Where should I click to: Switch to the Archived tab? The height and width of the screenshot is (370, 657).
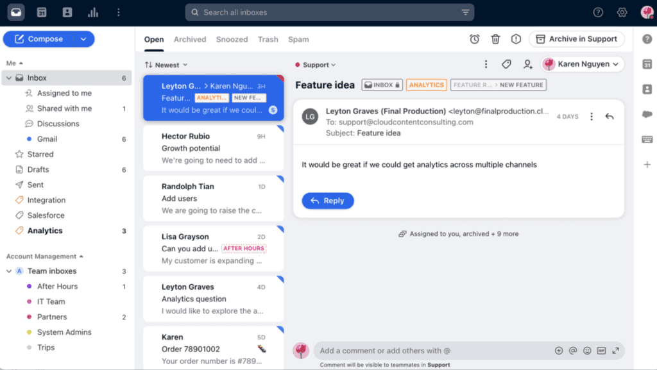[189, 39]
